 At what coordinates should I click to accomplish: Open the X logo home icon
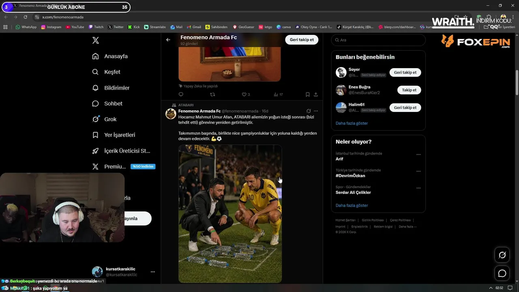tap(96, 40)
